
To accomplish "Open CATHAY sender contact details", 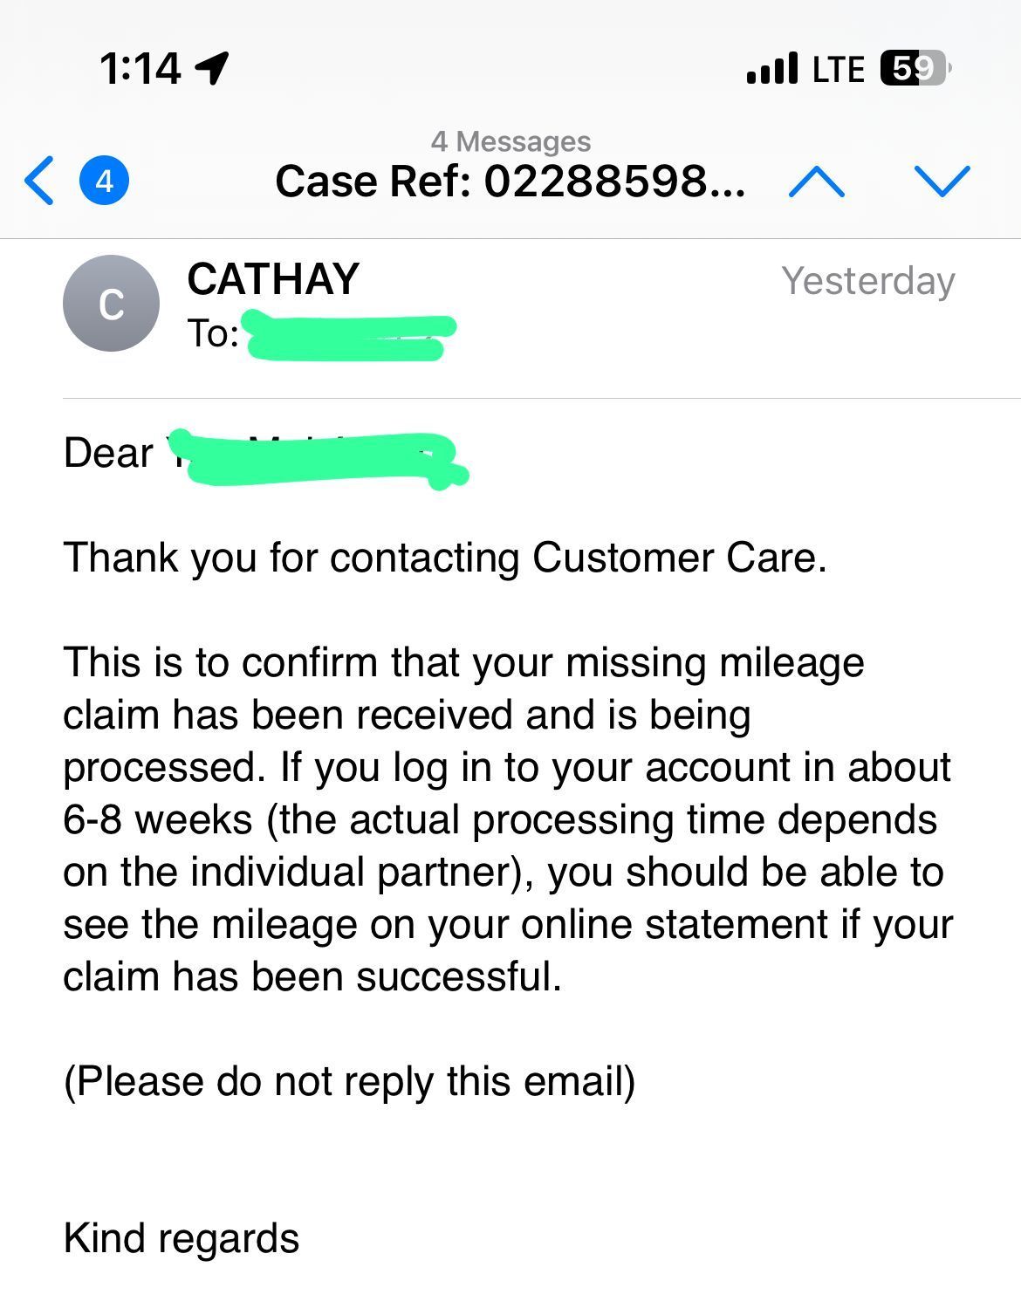I will tap(273, 279).
